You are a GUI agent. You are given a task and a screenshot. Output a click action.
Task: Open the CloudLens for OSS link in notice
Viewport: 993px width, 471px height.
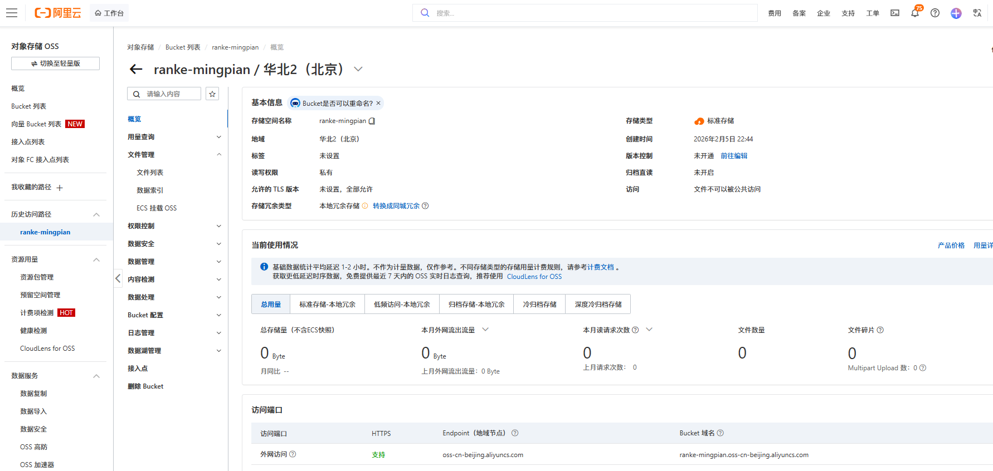pyautogui.click(x=534, y=277)
